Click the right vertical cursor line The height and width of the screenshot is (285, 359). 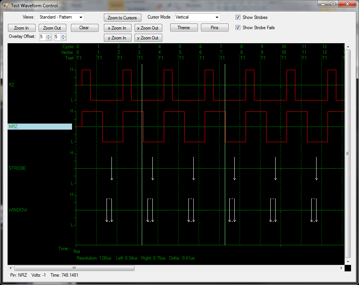point(225,155)
